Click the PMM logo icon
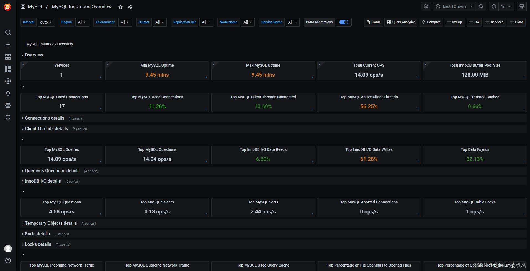Image resolution: width=530 pixels, height=271 pixels. coord(8,7)
